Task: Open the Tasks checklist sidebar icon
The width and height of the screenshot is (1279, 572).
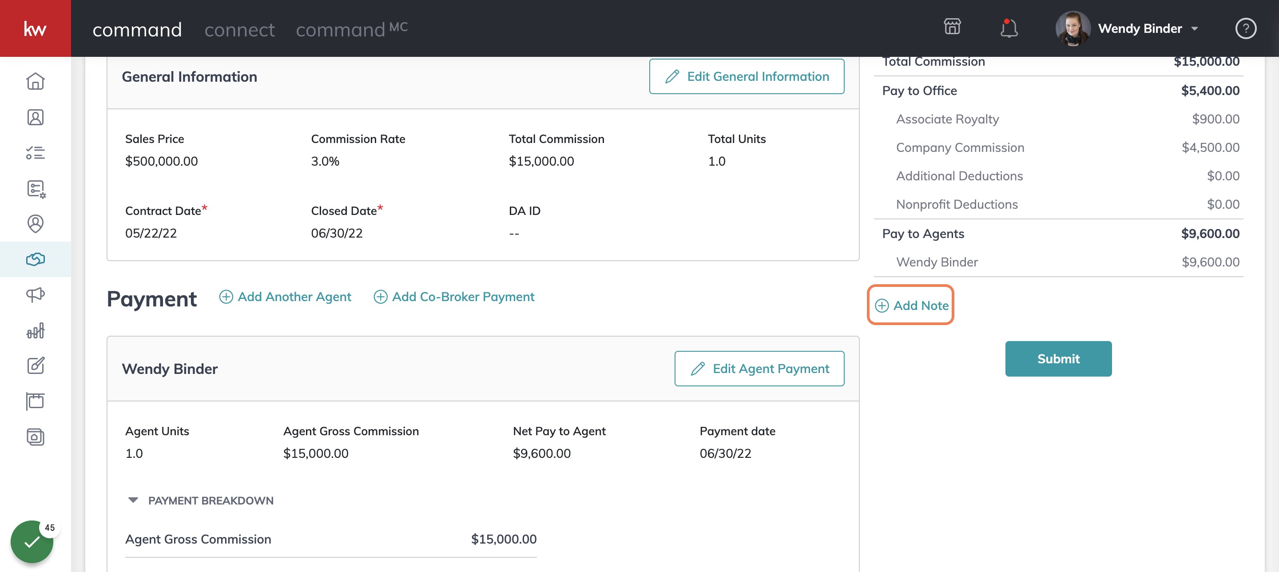Action: [35, 152]
